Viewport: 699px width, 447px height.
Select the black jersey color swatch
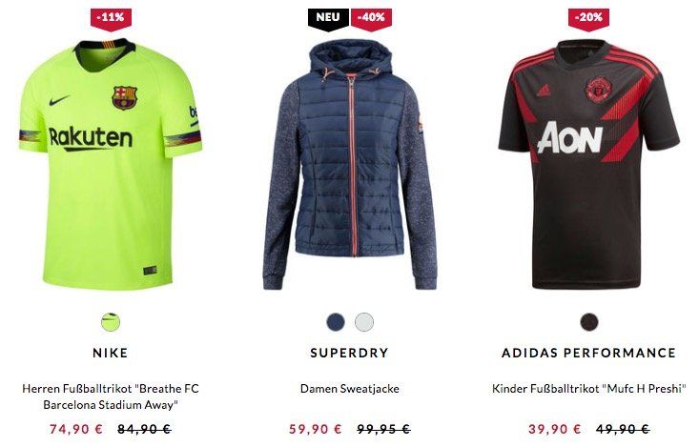coord(589,322)
